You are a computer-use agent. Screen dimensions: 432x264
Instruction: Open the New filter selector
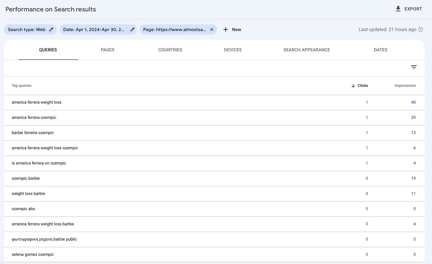click(232, 29)
